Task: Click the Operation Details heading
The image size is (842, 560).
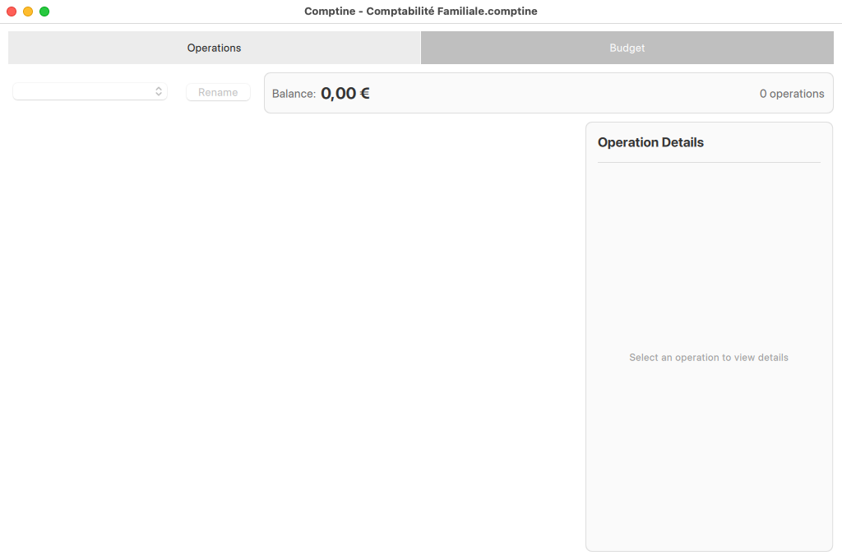Action: pos(650,142)
